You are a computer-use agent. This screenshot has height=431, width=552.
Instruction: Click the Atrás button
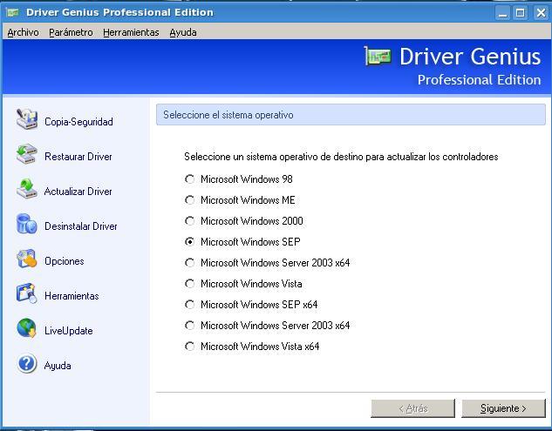click(x=413, y=408)
